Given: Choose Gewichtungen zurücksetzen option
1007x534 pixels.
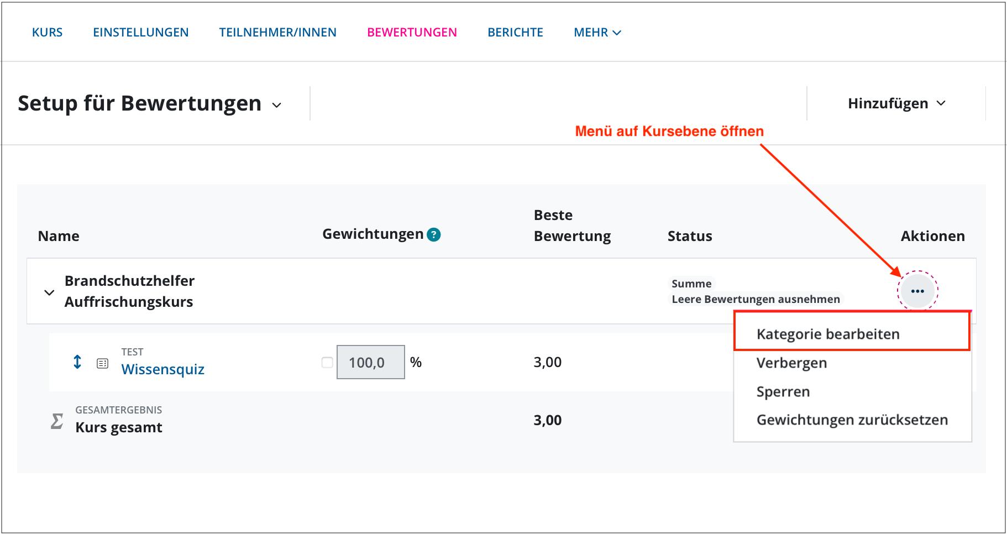Looking at the screenshot, I should click(x=852, y=420).
